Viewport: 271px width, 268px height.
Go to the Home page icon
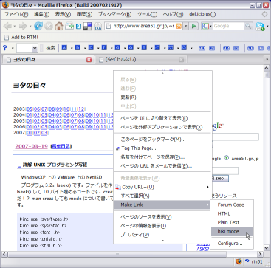click(x=59, y=26)
